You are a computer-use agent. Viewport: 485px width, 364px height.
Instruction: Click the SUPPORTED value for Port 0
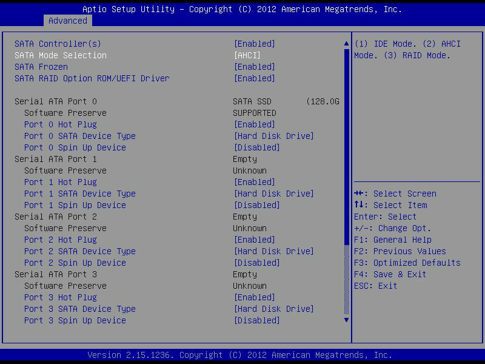(x=255, y=113)
